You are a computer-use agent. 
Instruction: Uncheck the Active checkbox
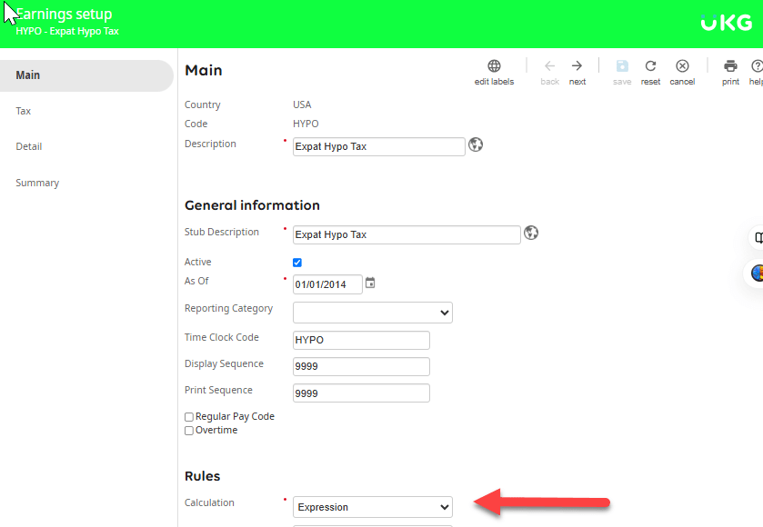(x=297, y=263)
